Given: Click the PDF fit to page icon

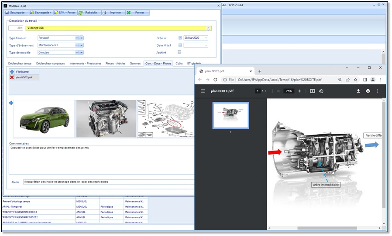Looking at the screenshot, I should tap(313, 91).
